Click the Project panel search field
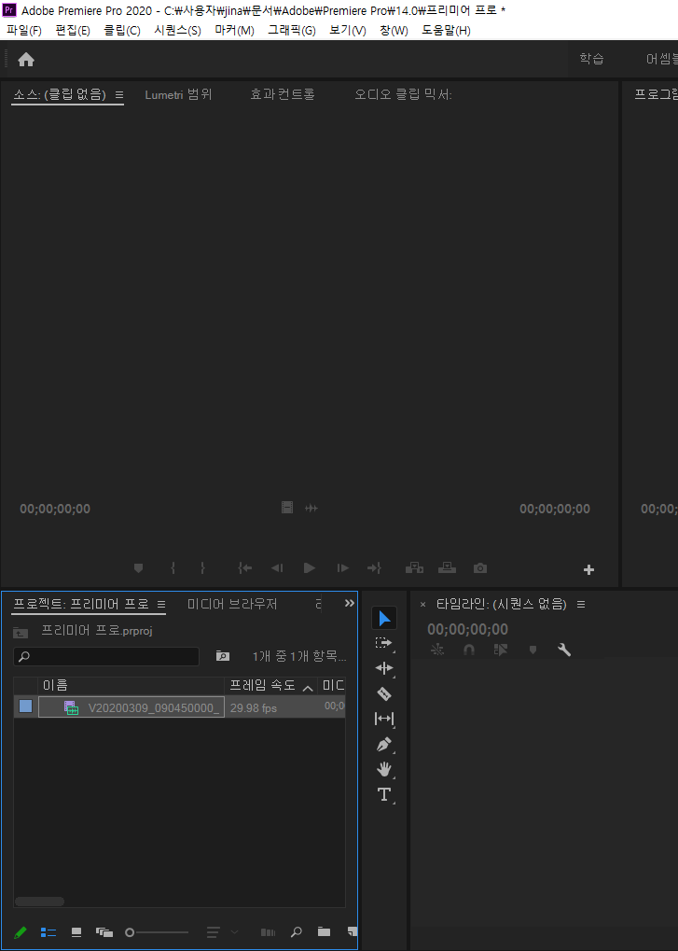 (x=106, y=656)
